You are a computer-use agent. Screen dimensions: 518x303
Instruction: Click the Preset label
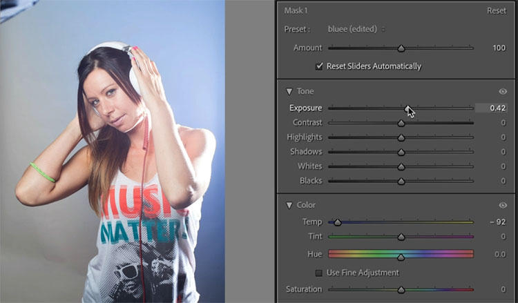297,30
